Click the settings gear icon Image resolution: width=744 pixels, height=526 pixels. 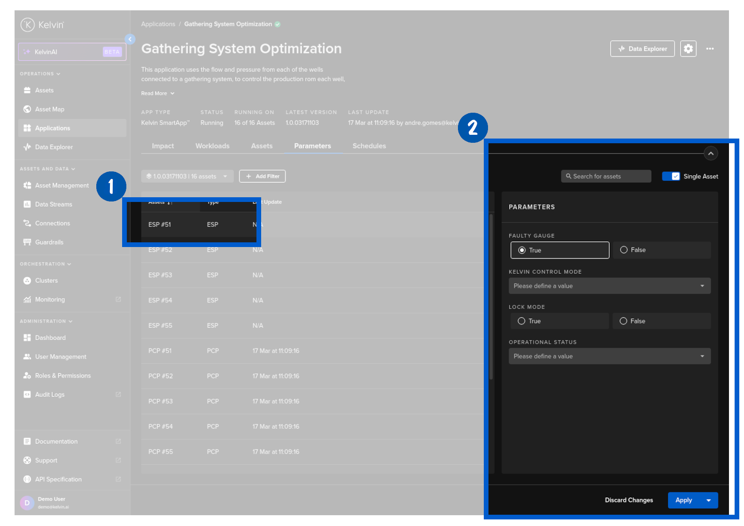tap(688, 49)
